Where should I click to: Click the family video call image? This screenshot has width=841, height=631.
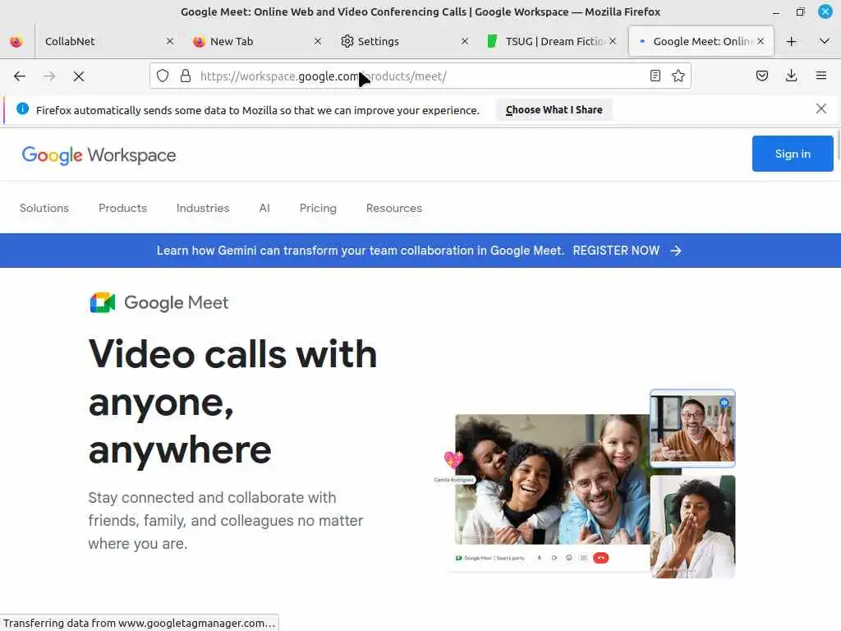(553, 479)
